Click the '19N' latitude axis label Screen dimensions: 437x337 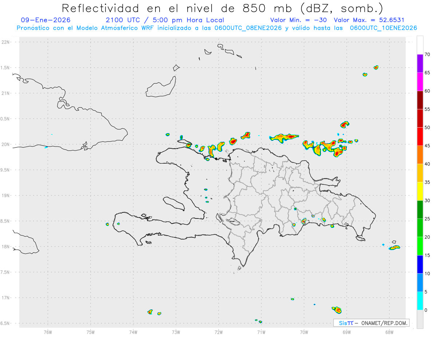click(6, 195)
